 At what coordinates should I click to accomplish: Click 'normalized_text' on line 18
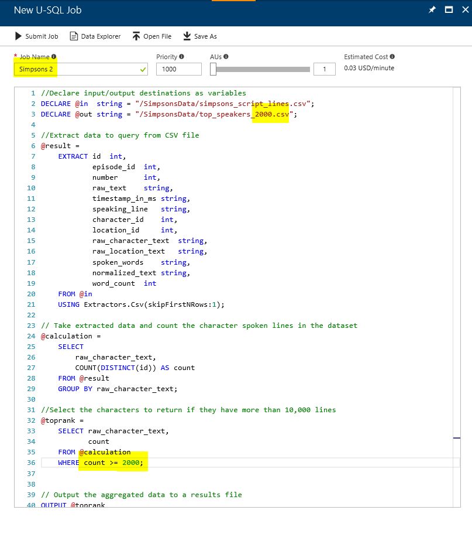(124, 273)
